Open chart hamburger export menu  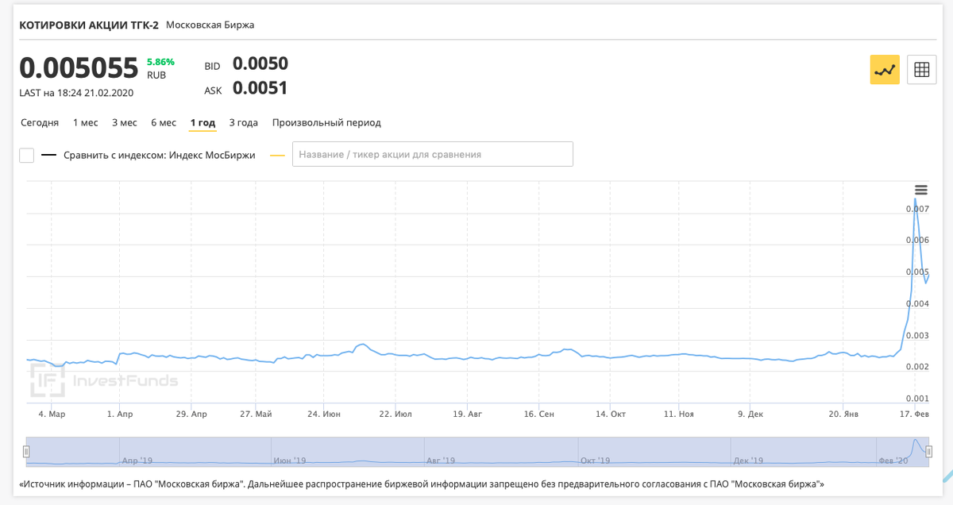point(920,190)
